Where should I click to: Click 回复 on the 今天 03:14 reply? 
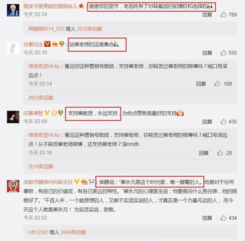[x=201, y=84]
